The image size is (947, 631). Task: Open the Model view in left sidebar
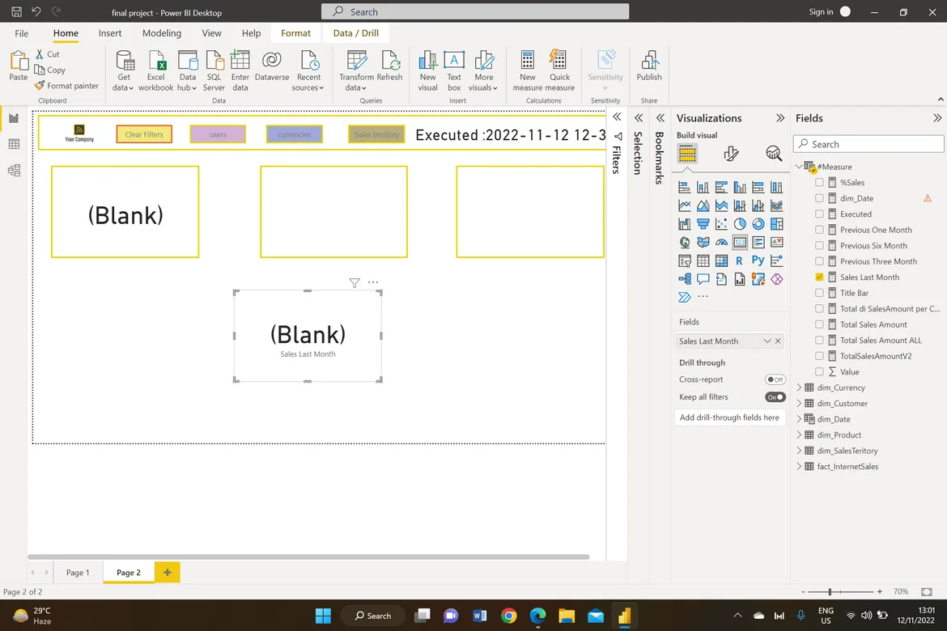coord(14,170)
